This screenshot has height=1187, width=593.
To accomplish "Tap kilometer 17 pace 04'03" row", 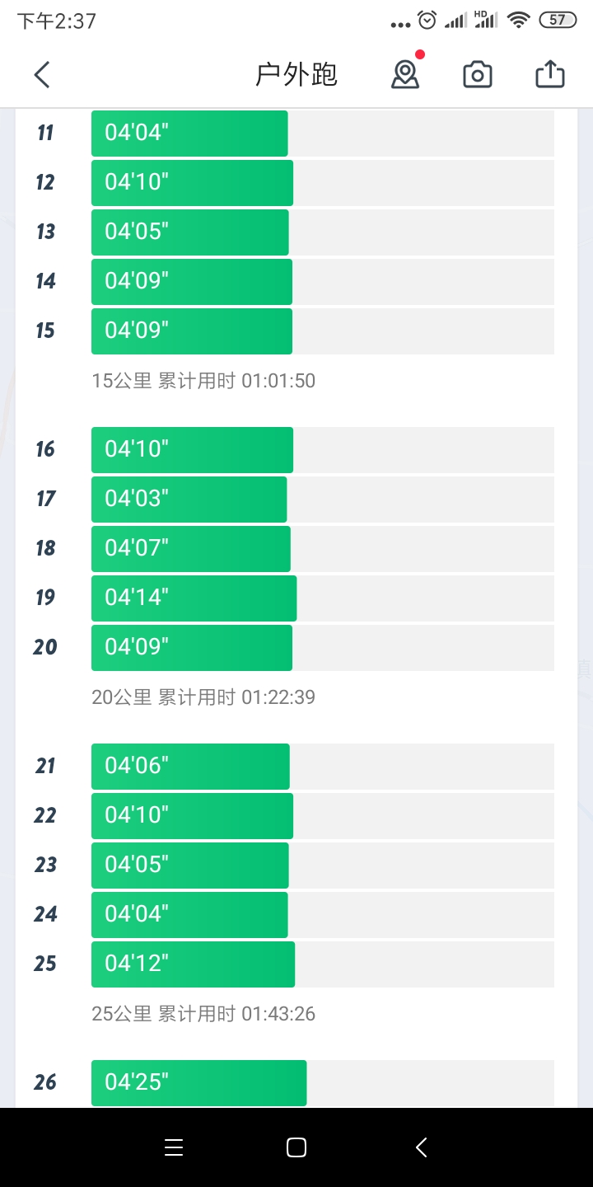I will [x=189, y=500].
